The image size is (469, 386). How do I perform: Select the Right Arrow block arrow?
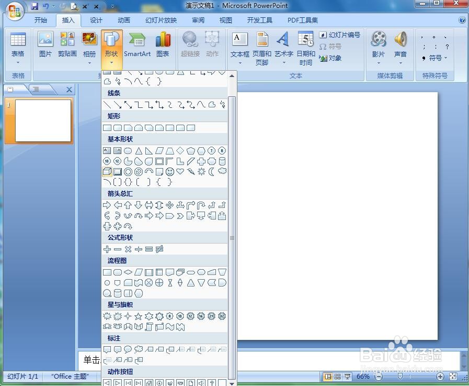[x=107, y=205]
